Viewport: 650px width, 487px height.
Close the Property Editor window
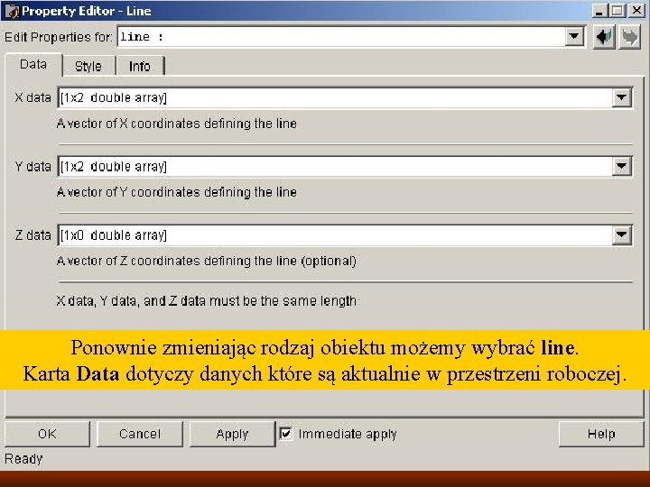tap(636, 11)
